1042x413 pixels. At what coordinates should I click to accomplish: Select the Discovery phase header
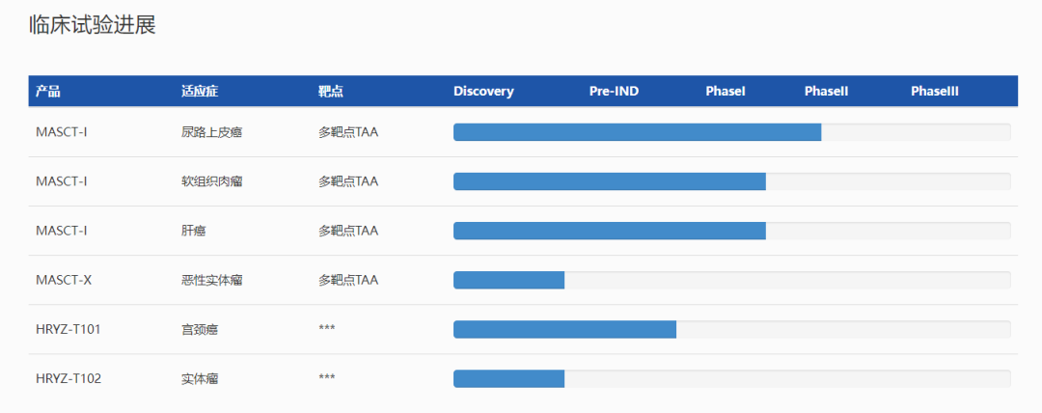(x=483, y=92)
